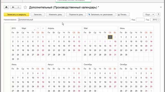Select September 27 in the calendar

click(115, 86)
